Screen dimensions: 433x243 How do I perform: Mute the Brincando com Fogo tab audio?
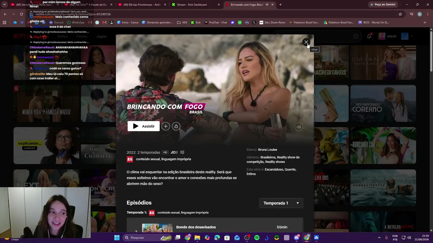click(x=267, y=5)
